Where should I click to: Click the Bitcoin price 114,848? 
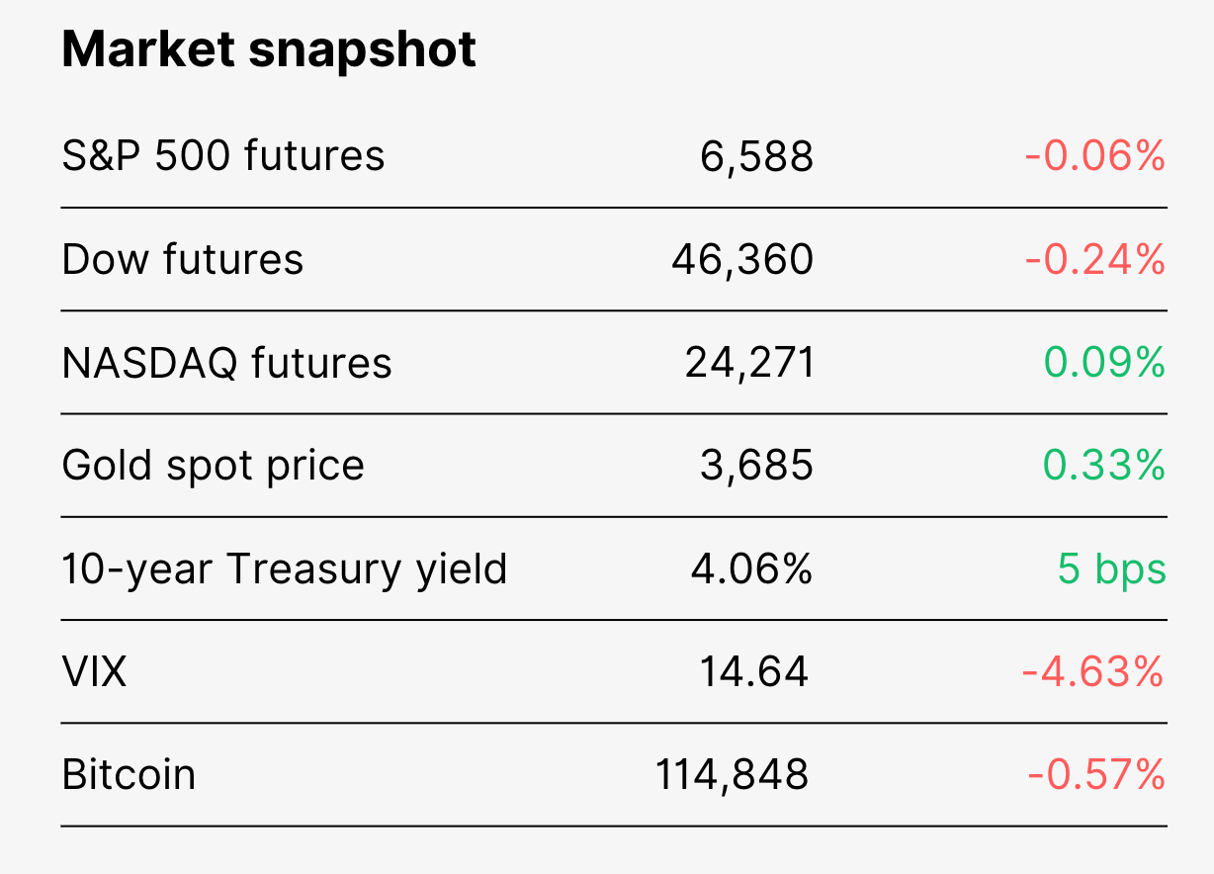click(x=733, y=776)
